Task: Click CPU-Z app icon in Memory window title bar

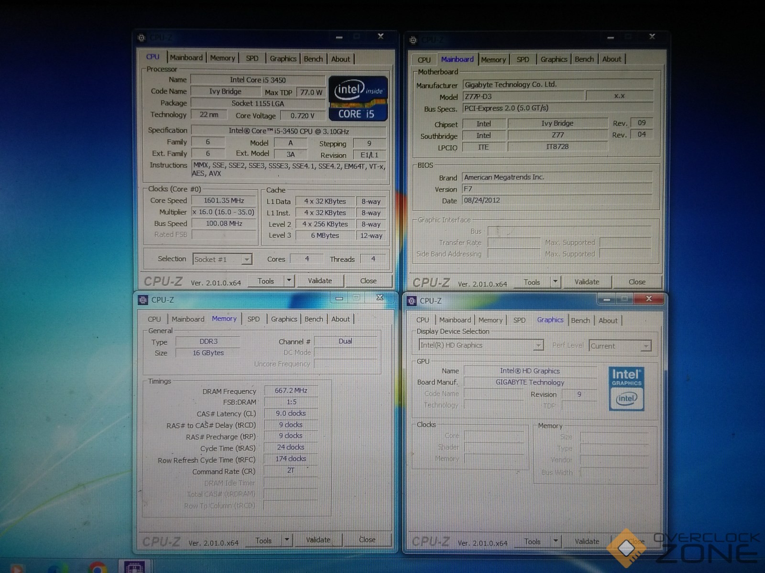Action: (143, 300)
